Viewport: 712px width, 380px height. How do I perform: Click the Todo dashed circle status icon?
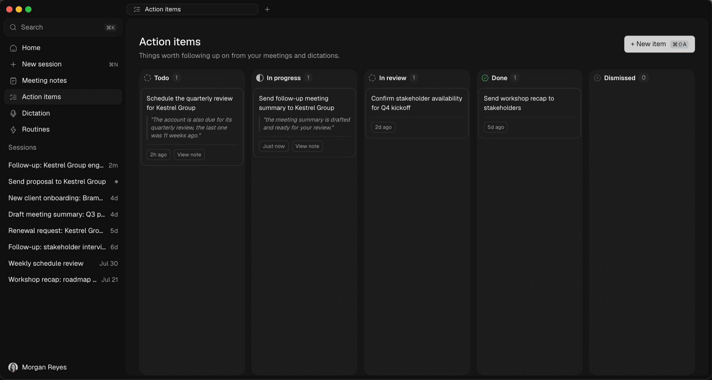(x=147, y=78)
